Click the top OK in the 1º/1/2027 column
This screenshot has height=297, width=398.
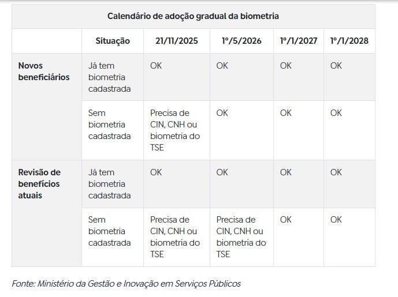[x=286, y=66]
